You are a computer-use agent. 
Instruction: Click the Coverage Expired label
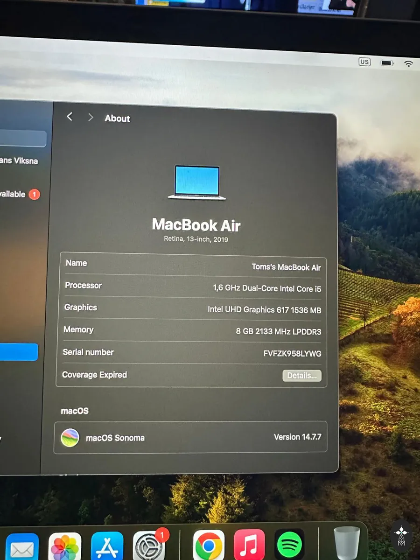pyautogui.click(x=94, y=375)
